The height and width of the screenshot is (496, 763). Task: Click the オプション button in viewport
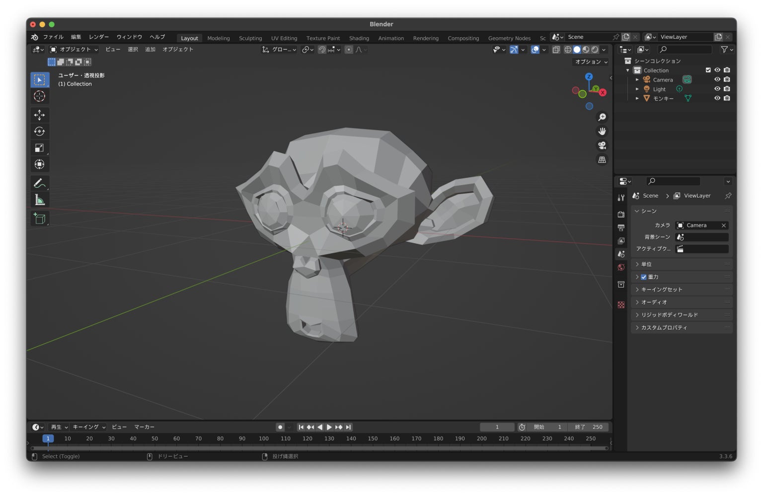[x=591, y=62]
